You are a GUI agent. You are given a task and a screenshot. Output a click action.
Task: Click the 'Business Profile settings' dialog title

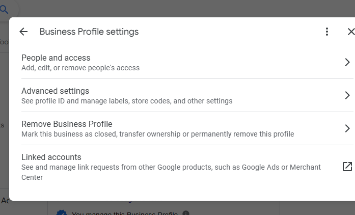pos(89,32)
